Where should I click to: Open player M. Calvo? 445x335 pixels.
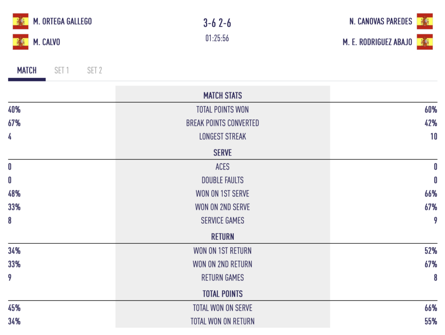[x=46, y=42]
